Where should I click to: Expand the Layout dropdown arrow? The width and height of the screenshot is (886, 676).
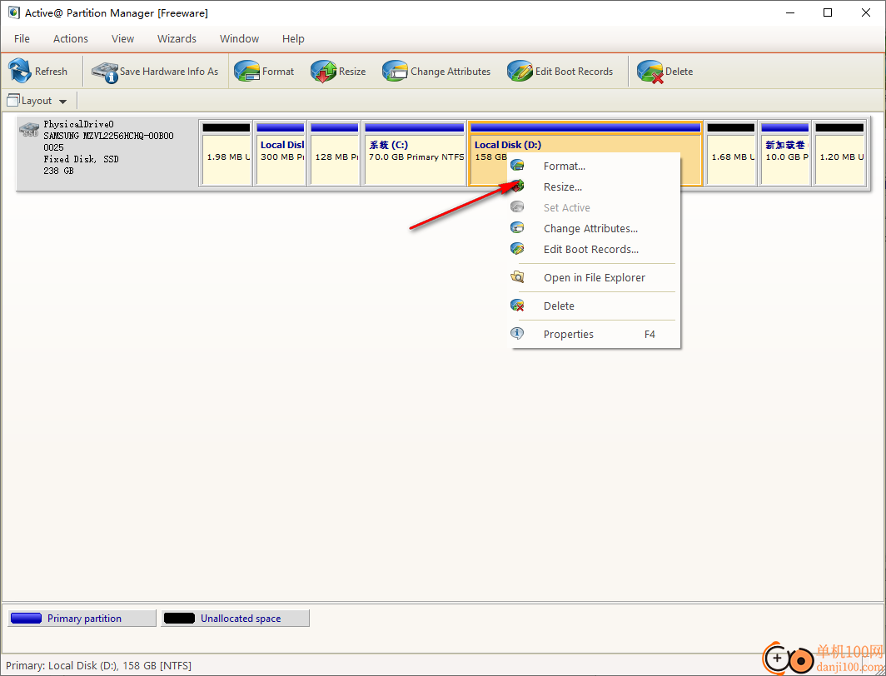pos(62,102)
